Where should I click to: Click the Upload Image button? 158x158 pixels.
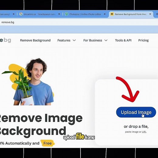pos(136,112)
